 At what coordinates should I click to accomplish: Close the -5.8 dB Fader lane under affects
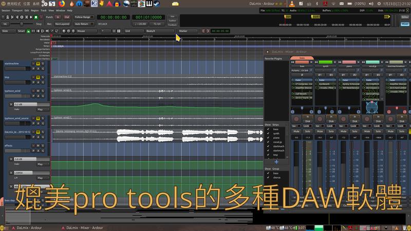(11, 159)
